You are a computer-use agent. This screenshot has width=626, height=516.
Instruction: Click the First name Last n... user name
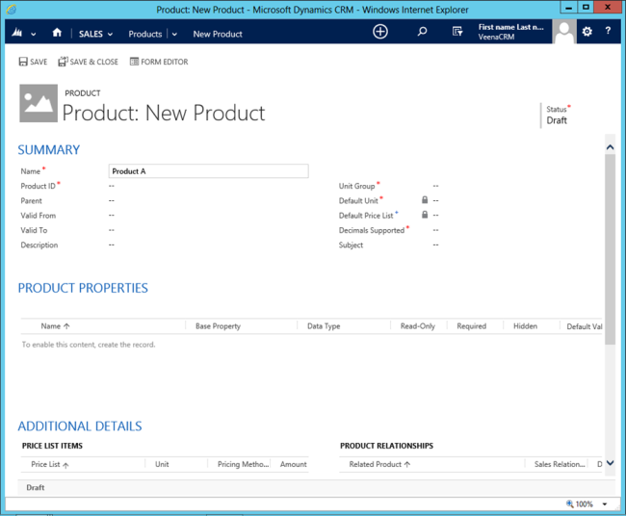pyautogui.click(x=510, y=27)
